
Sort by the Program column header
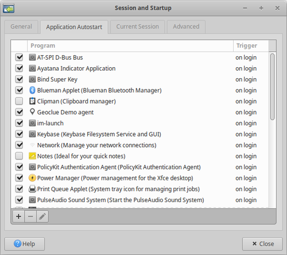coord(130,45)
